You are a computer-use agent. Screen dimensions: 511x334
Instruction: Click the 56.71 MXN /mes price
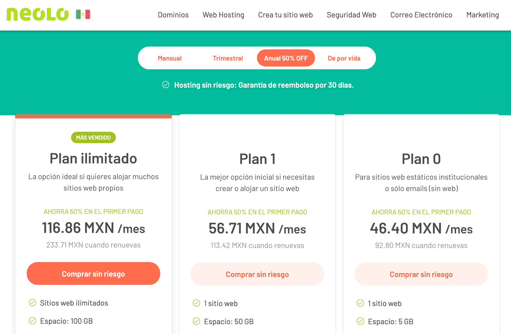point(257,229)
